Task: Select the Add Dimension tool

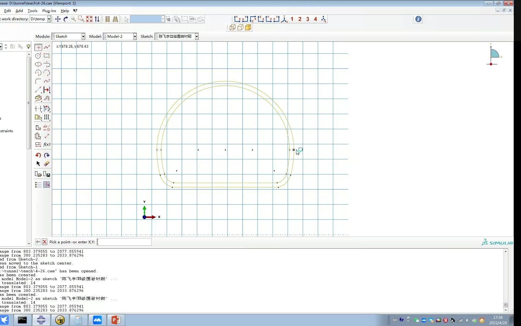Action: (x=47, y=136)
